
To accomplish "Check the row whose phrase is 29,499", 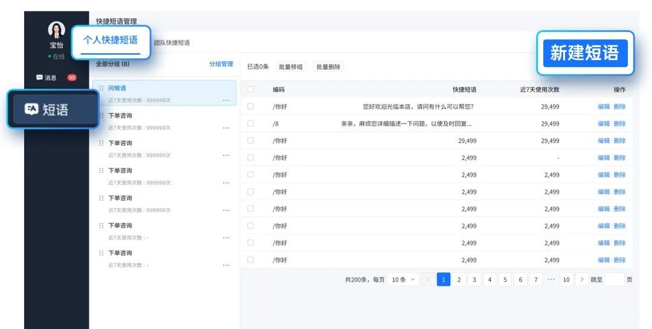I will (251, 140).
